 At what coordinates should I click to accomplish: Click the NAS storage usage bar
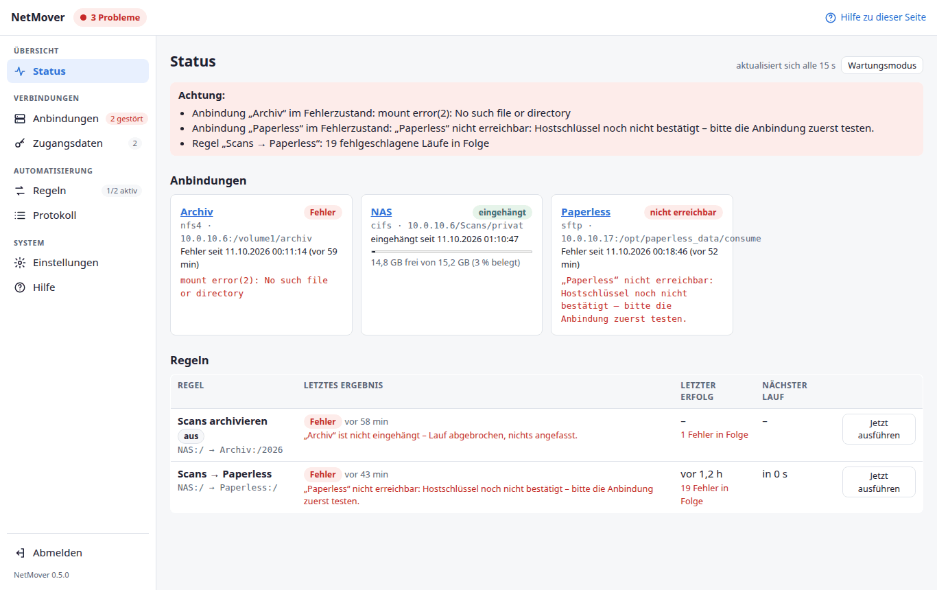451,252
